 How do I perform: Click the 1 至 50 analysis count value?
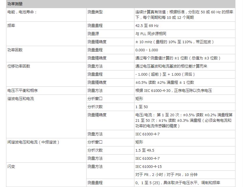tap(141, 107)
